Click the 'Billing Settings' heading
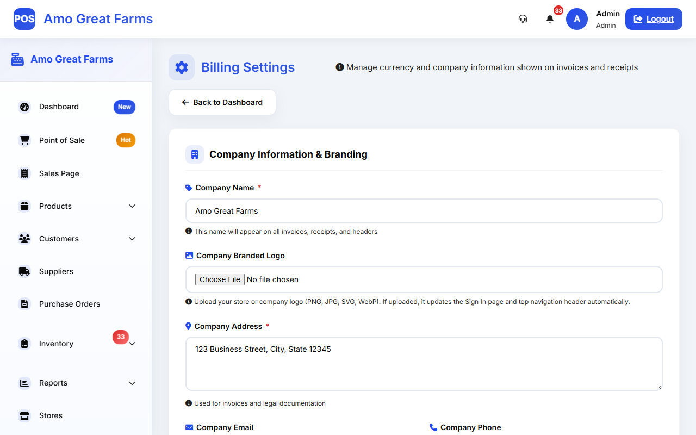Image resolution: width=696 pixels, height=435 pixels. click(248, 67)
